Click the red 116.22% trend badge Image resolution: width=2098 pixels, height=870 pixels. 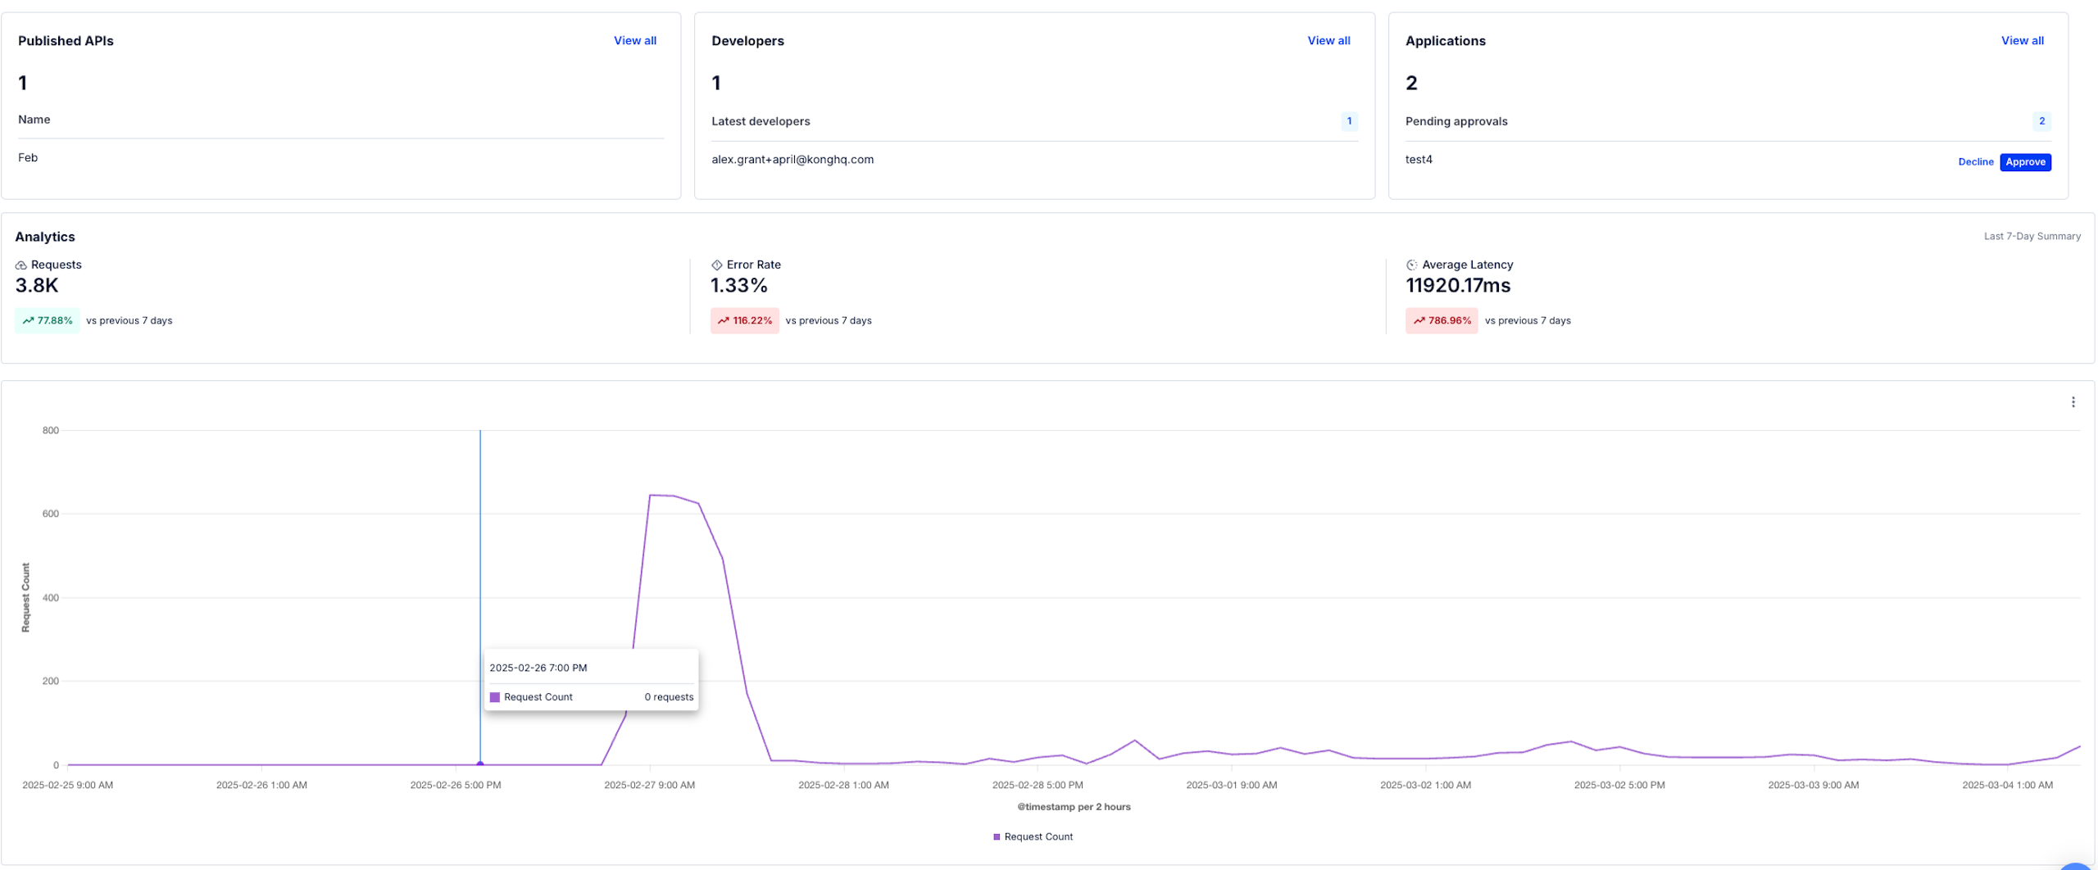744,321
